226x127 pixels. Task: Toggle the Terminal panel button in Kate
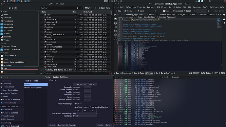pos(149,73)
